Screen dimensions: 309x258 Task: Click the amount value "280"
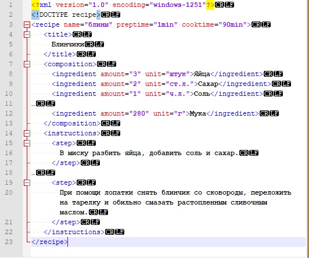tap(139, 113)
